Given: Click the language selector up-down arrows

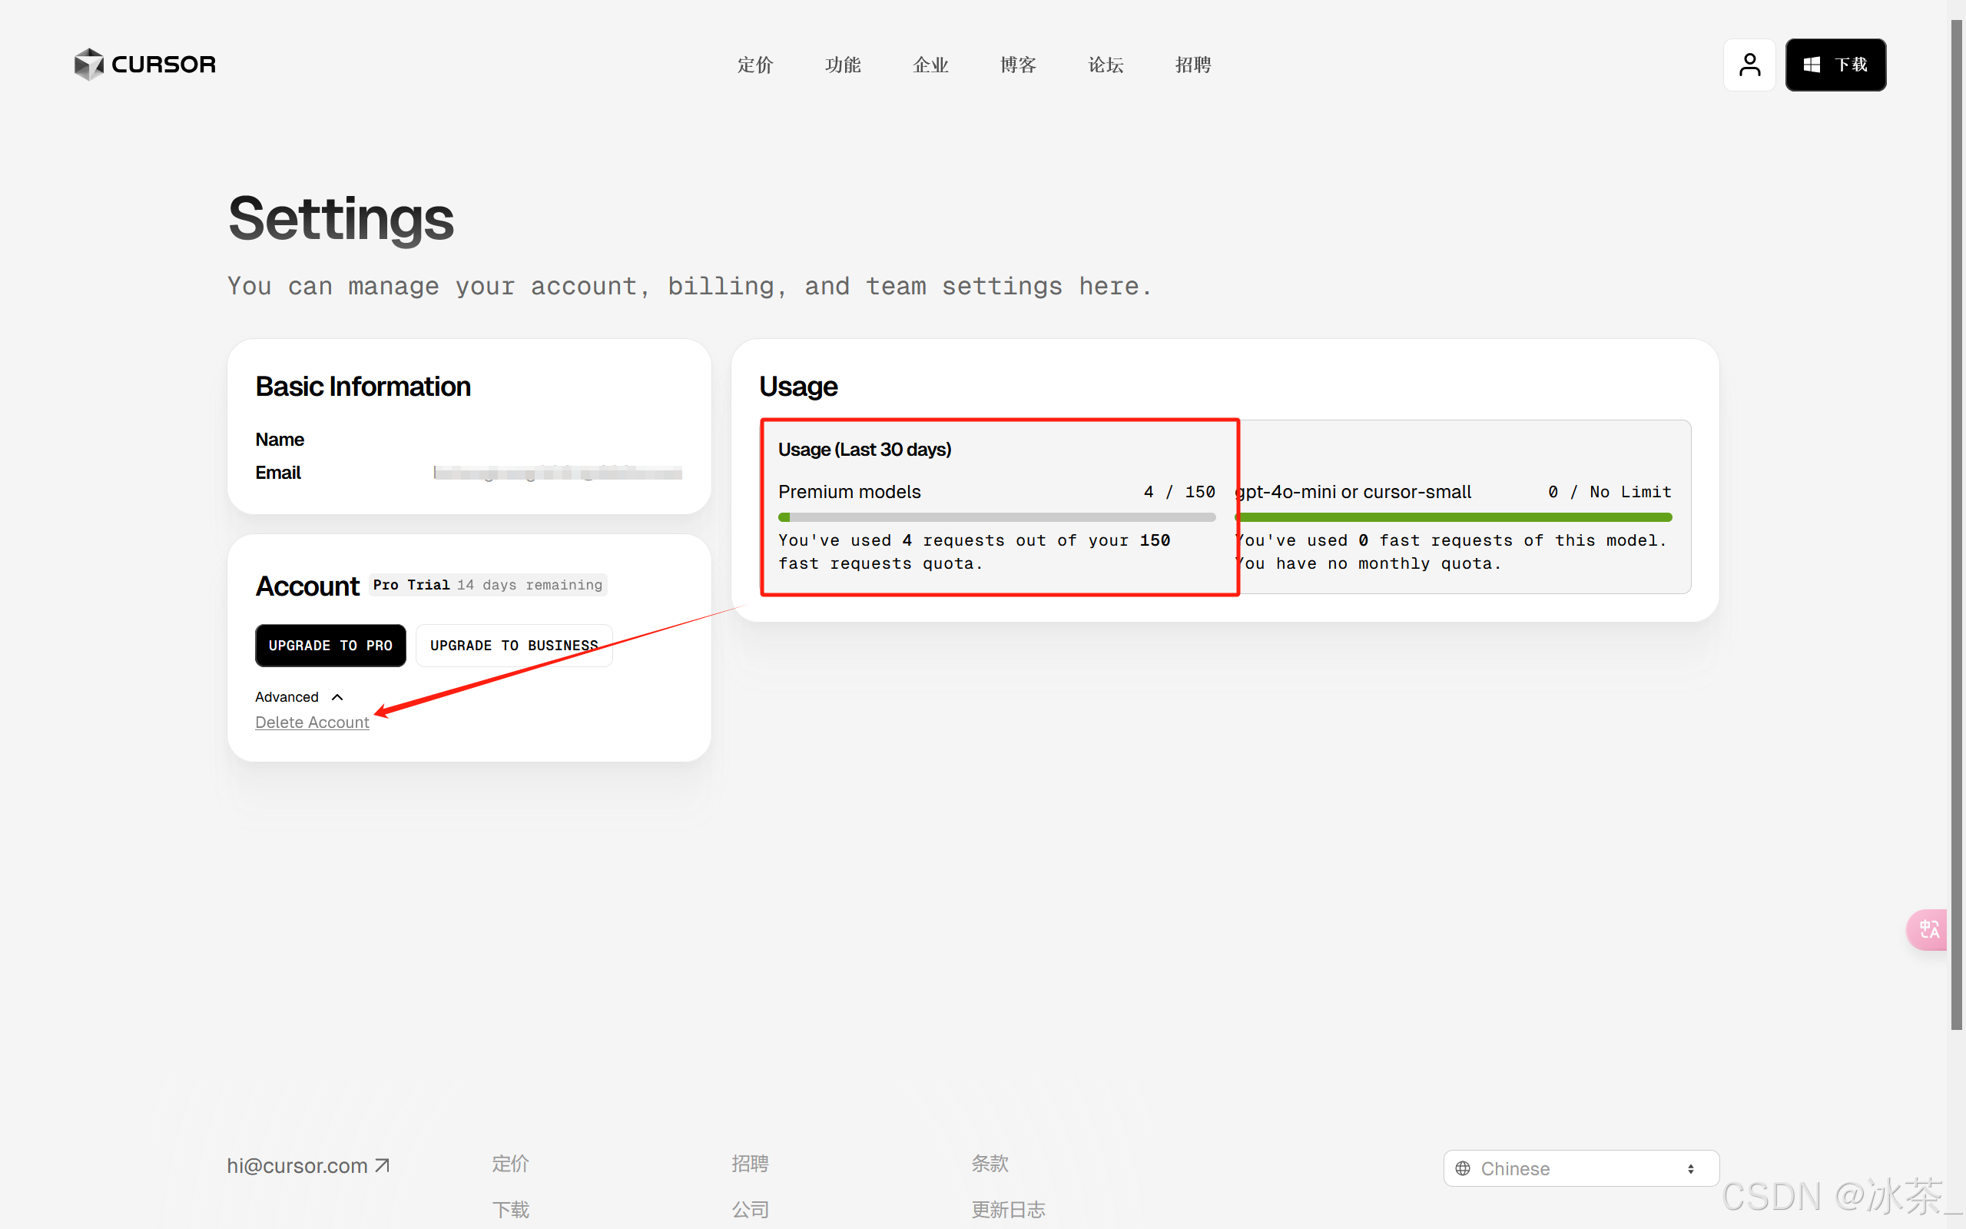Looking at the screenshot, I should [1691, 1168].
